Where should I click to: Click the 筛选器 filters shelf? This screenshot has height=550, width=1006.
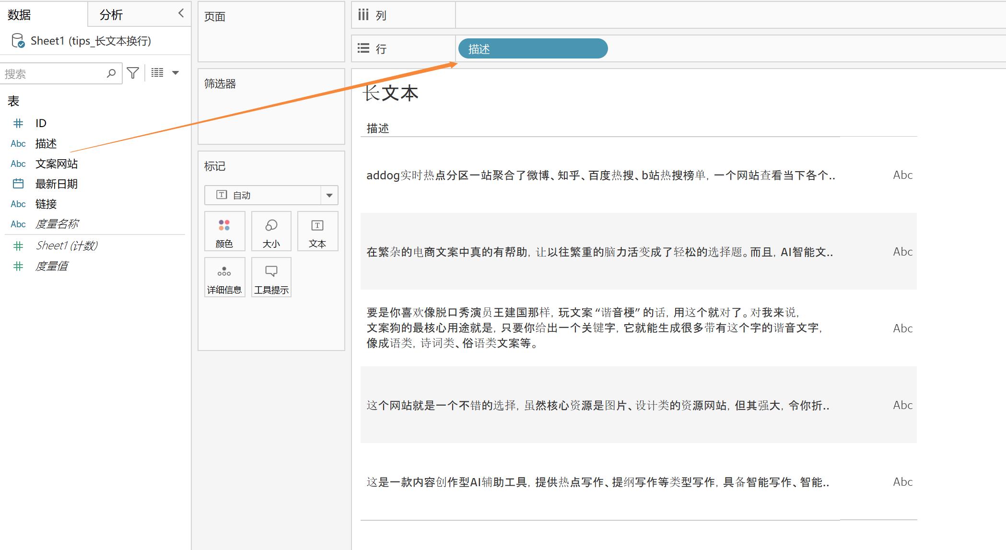coord(271,106)
